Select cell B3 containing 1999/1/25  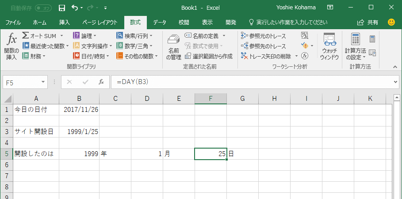tap(79, 131)
